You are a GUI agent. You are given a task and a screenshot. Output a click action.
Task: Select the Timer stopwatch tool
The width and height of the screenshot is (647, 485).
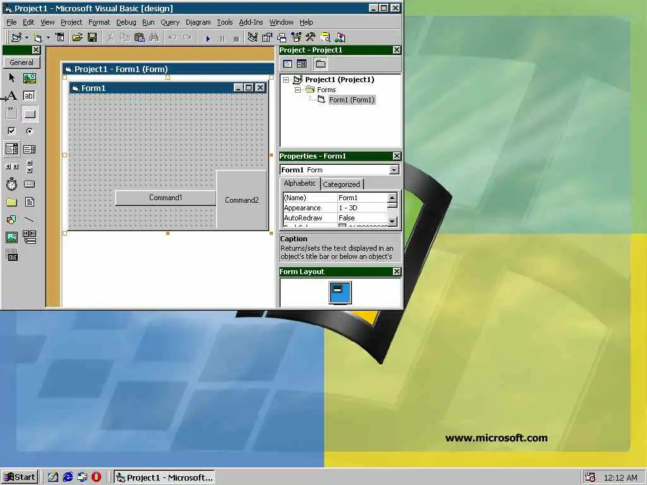click(11, 184)
